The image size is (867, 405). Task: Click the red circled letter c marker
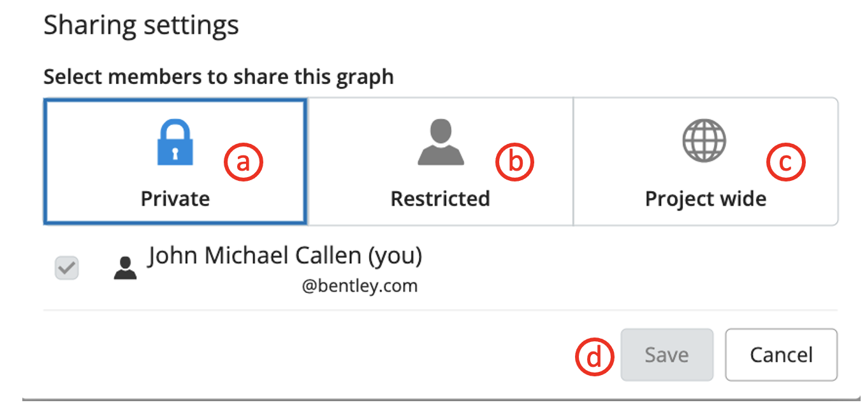coord(786,162)
